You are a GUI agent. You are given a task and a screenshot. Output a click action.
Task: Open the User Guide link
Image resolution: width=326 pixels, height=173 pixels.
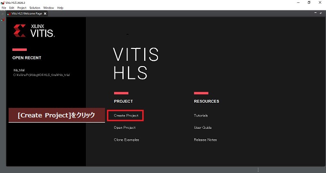pyautogui.click(x=203, y=127)
